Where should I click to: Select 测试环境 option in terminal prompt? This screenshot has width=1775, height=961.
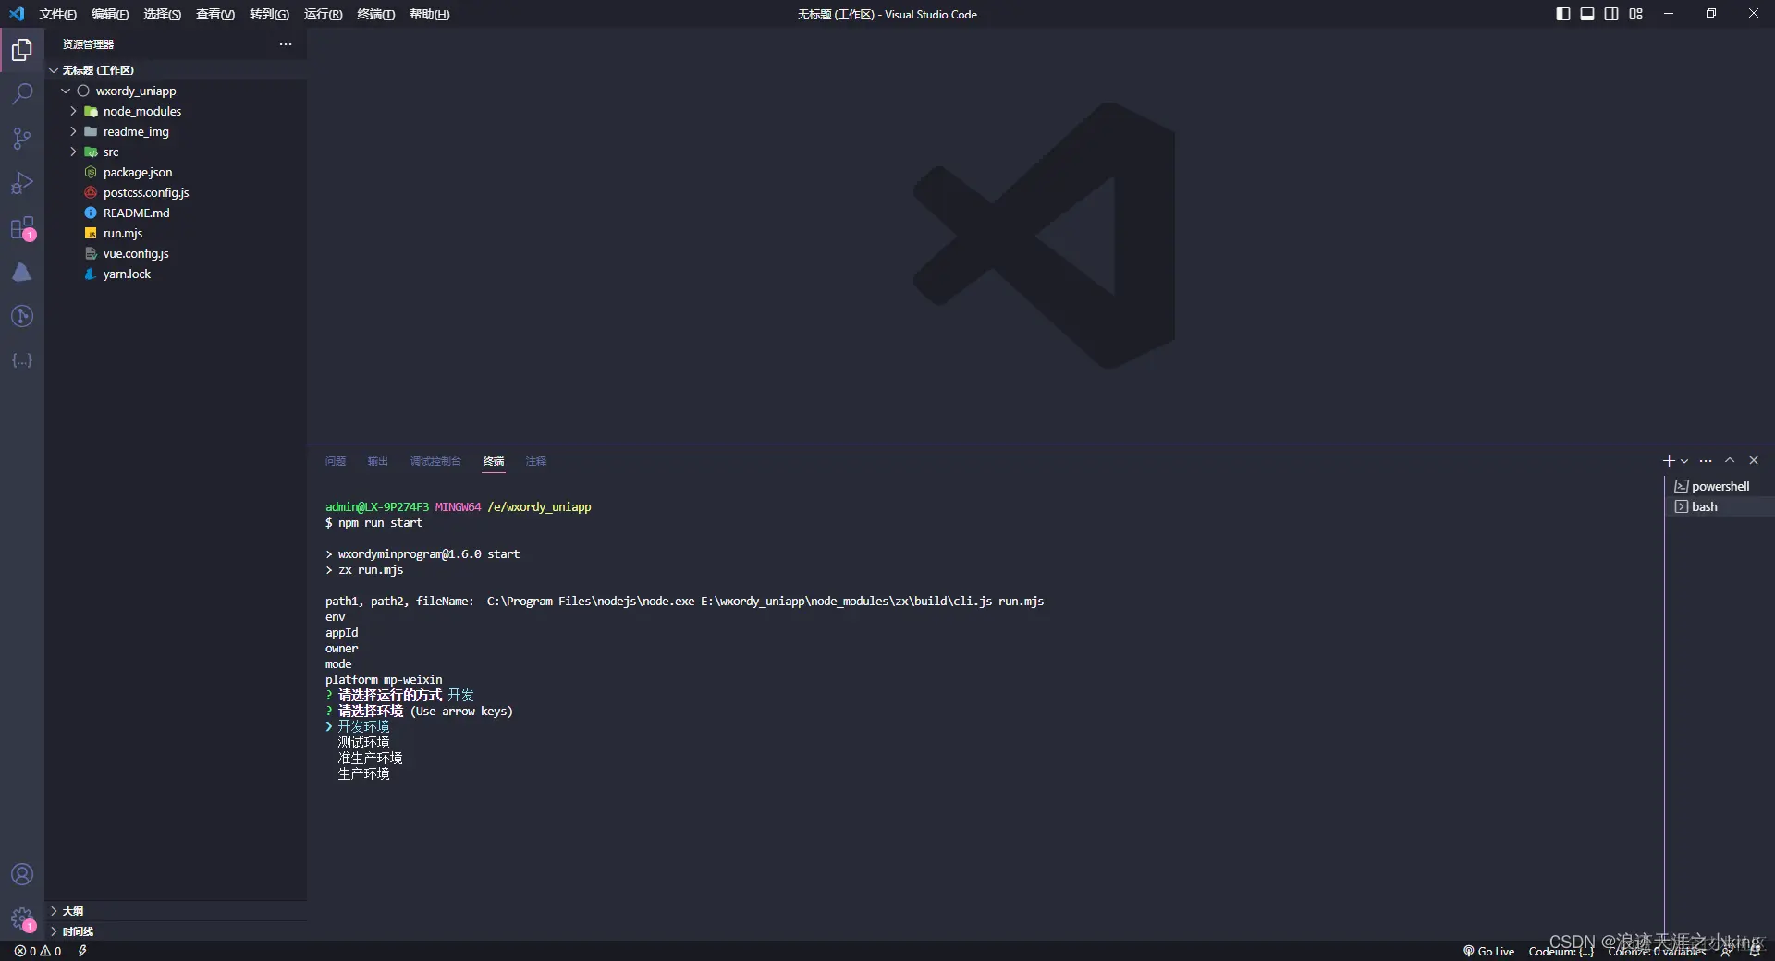point(363,742)
